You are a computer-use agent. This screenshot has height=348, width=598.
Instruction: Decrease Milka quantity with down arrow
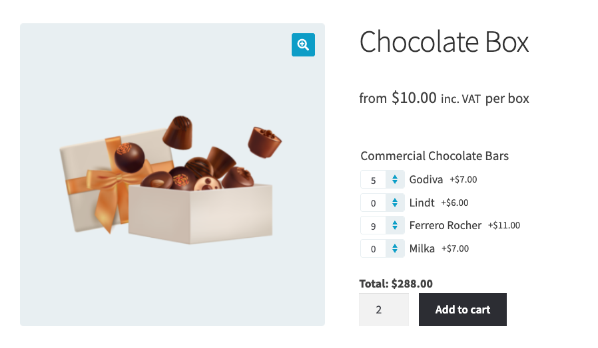[395, 252]
